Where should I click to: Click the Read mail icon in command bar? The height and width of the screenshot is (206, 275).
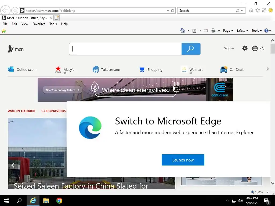(x=206, y=31)
